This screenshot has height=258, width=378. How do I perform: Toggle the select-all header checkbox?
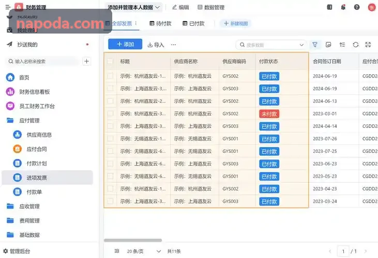(x=110, y=61)
